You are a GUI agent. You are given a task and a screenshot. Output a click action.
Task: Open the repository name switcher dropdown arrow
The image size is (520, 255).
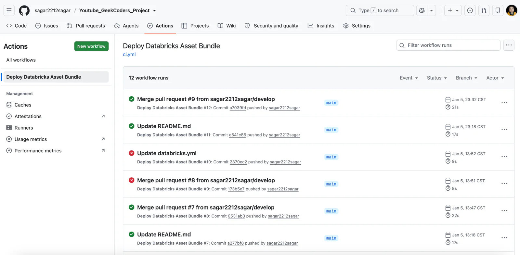pos(155,11)
